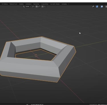Viewport: 107px width, 105px height.
Task: Click the 3D cursor in the viewport
Action: [36, 56]
